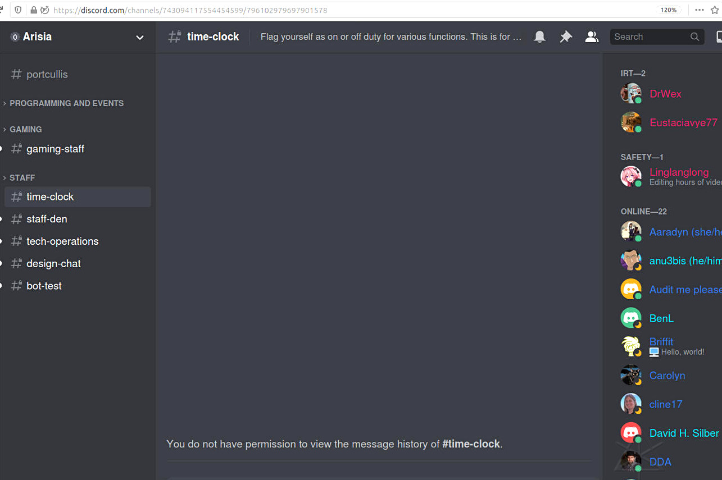Click member name Linglanglong

click(x=679, y=172)
